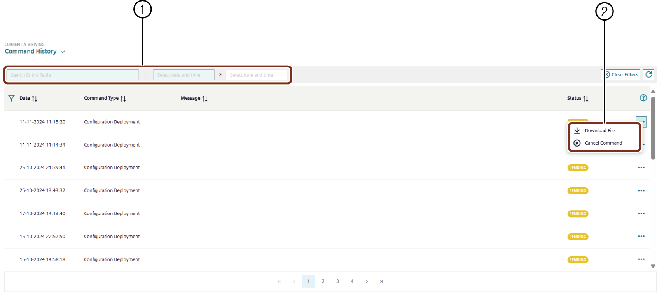Open the Command History view dropdown
The height and width of the screenshot is (299, 664).
(35, 51)
